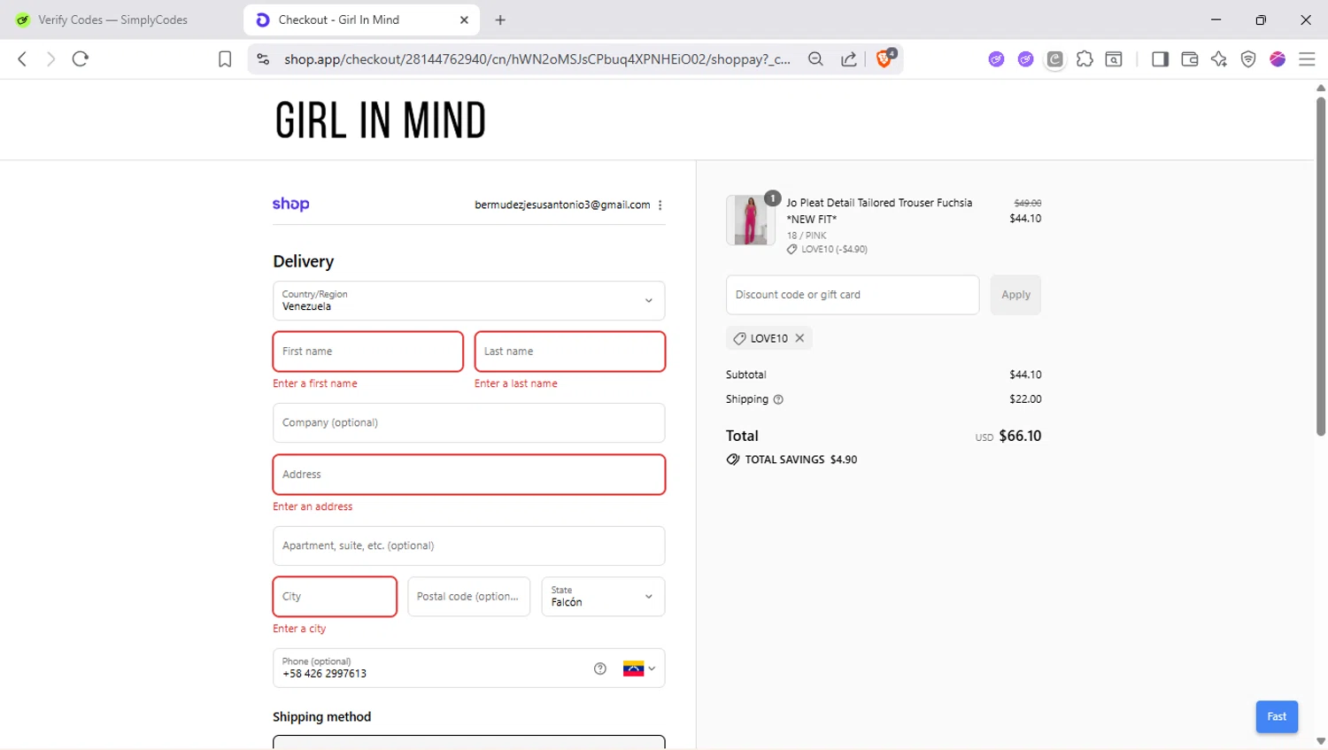Remove the LOVE10 discount code
The image size is (1328, 750).
[x=799, y=338]
